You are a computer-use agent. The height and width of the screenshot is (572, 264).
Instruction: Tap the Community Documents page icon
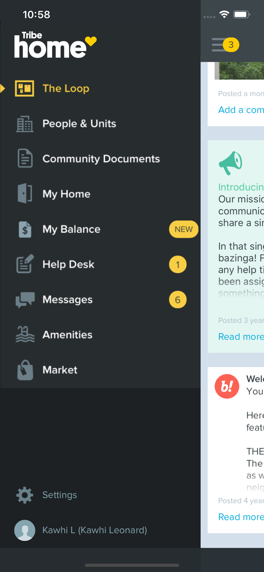25,158
